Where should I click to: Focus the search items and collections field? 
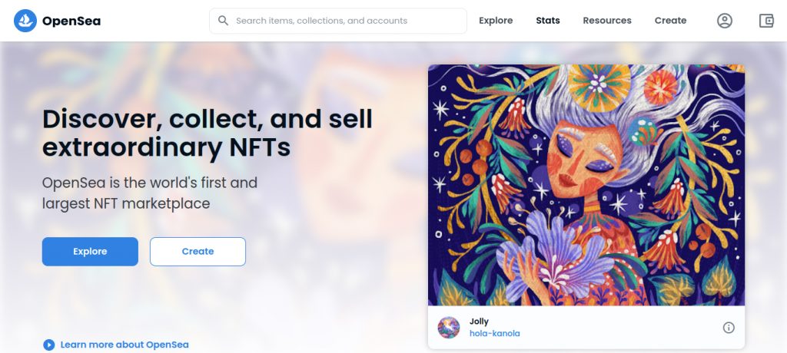[346, 21]
